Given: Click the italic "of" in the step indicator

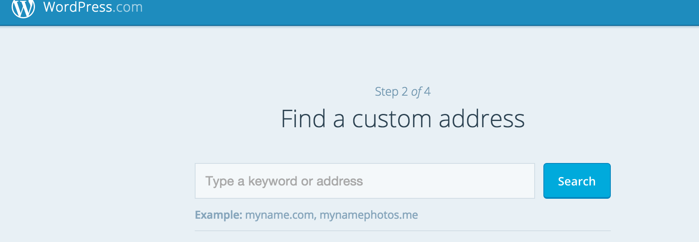Looking at the screenshot, I should pyautogui.click(x=416, y=92).
